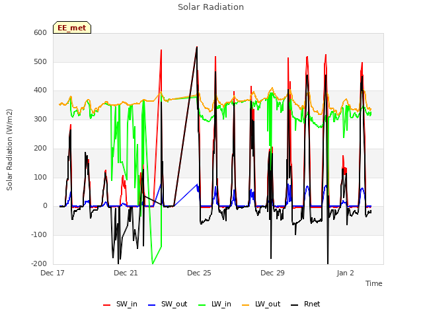Screen dimensions: 423x317
Task: Toggle the LW_out legend entry
Action: coord(261,304)
